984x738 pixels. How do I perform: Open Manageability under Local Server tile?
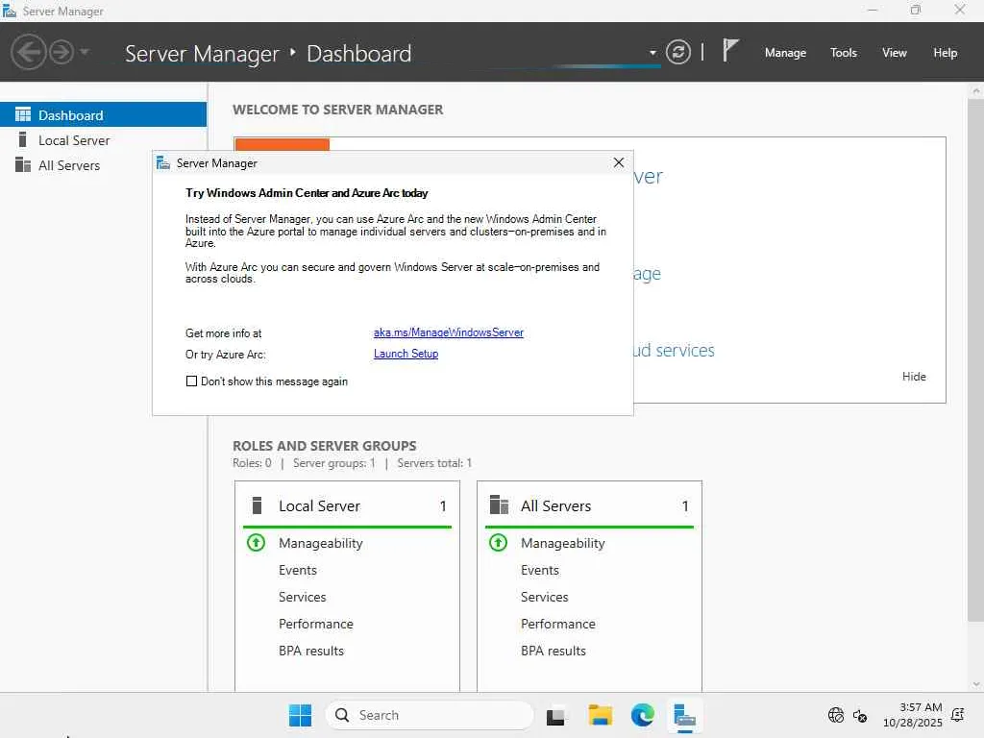pos(321,544)
